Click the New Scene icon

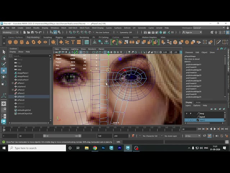(24, 32)
